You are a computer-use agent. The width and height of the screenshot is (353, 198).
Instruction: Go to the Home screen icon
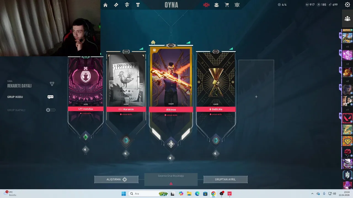pyautogui.click(x=105, y=5)
